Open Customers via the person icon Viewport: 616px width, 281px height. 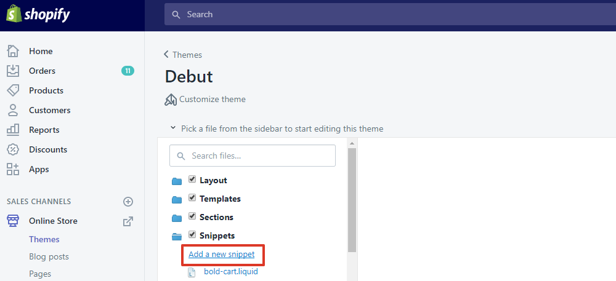click(13, 110)
